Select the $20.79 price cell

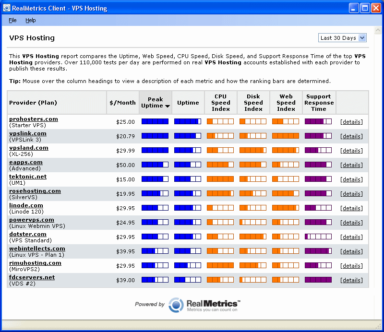[125, 136]
